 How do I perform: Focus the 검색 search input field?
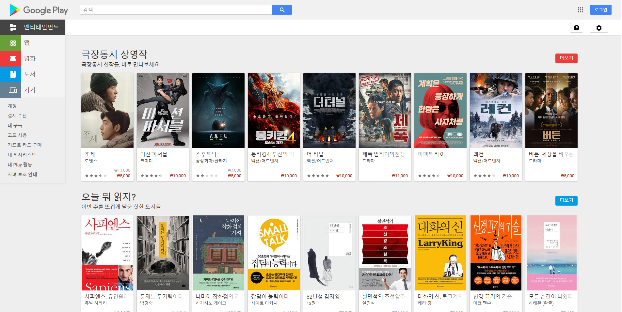176,10
